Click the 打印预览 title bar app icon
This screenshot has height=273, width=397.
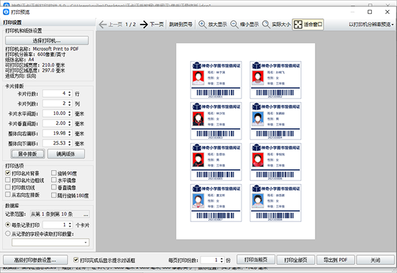(x=6, y=12)
